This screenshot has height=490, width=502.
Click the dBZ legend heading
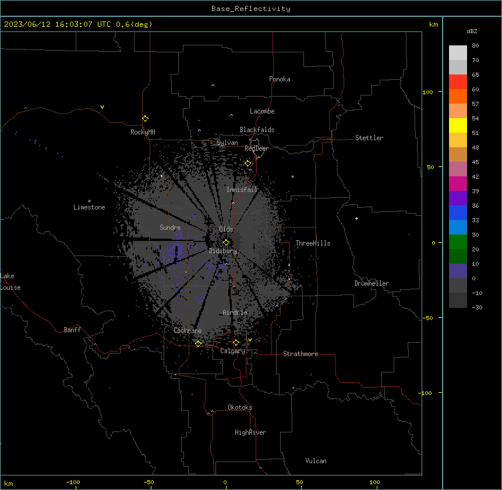click(472, 31)
